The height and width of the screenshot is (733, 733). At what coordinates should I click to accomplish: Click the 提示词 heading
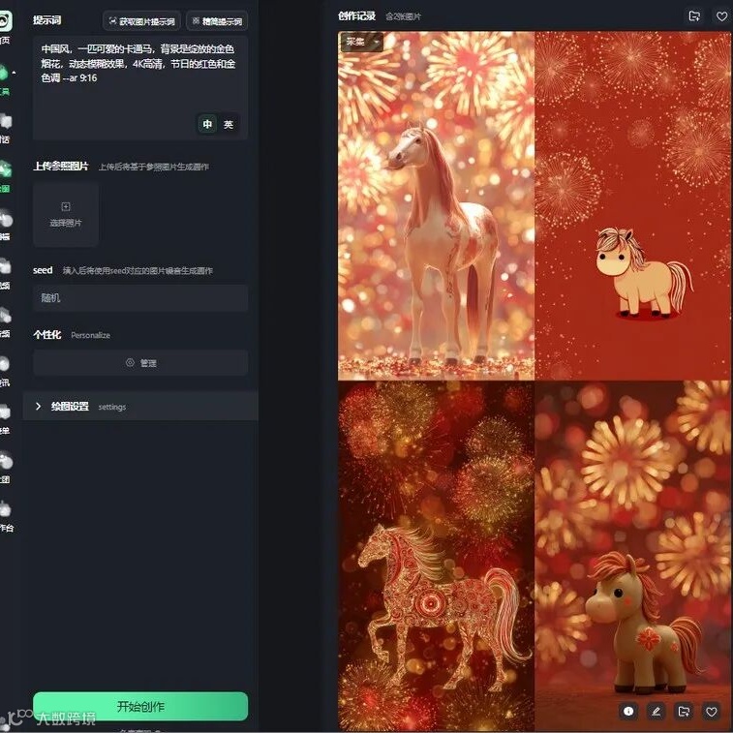(46, 20)
